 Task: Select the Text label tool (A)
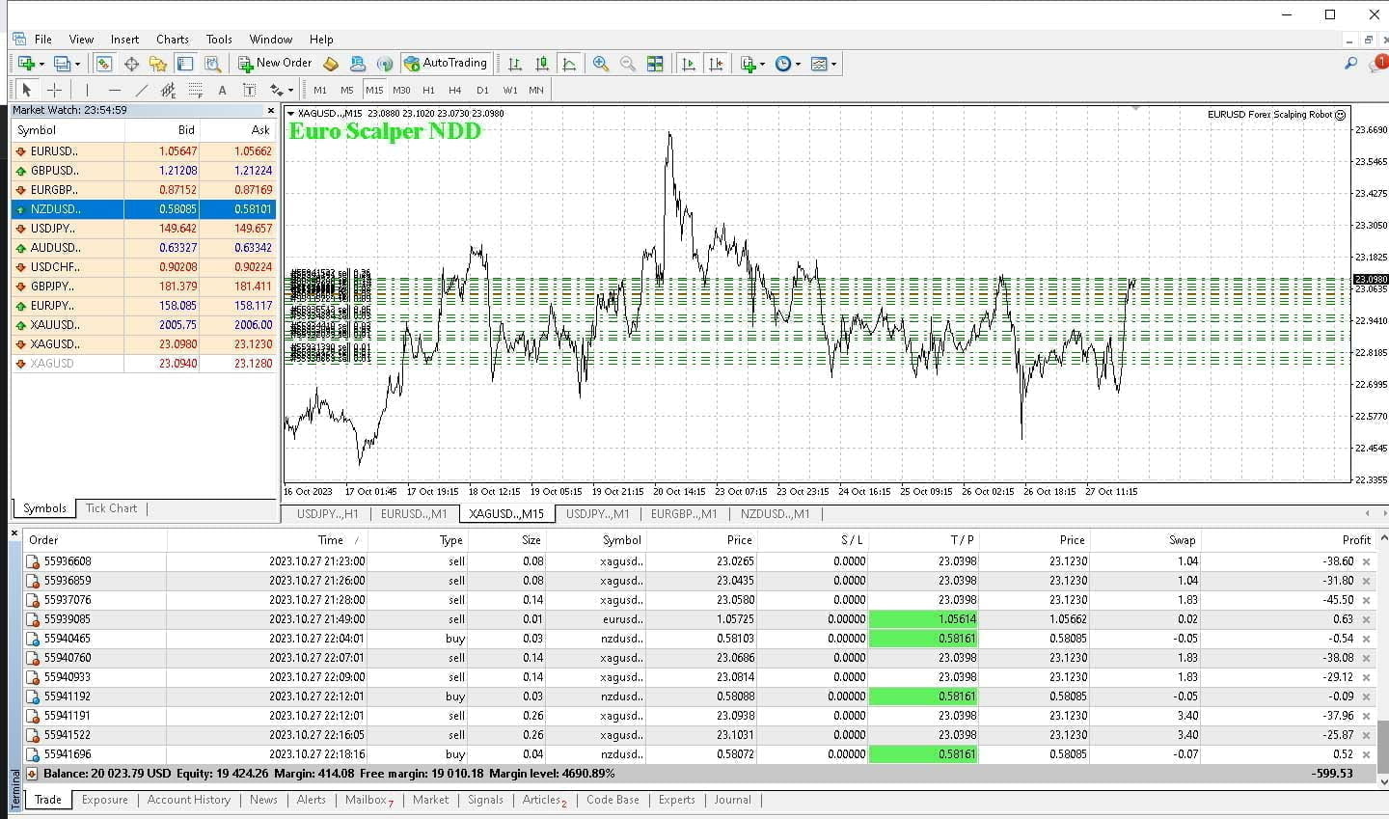pyautogui.click(x=222, y=90)
